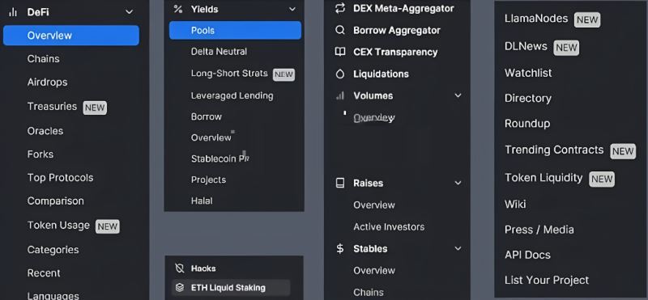Collapse the Yields section chevron
This screenshot has width=648, height=300.
coord(292,9)
